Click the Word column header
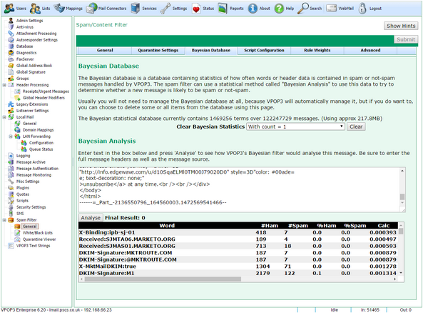This screenshot has height=313, width=423. [x=167, y=225]
